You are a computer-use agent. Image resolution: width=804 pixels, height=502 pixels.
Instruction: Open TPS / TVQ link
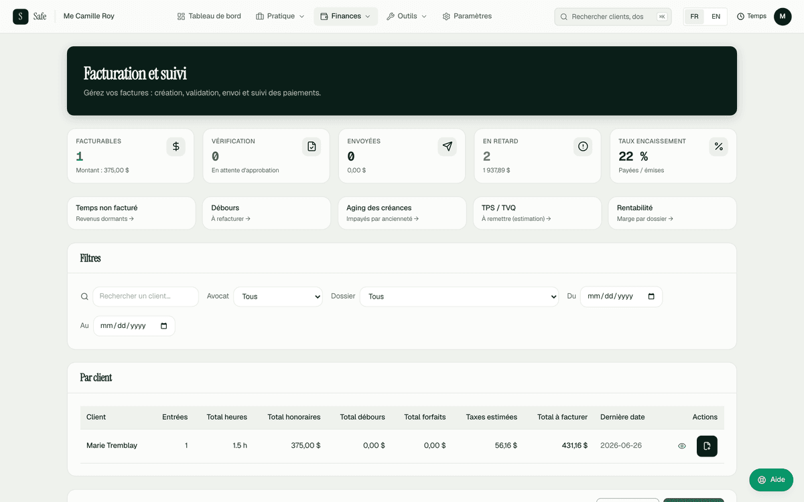(x=537, y=213)
